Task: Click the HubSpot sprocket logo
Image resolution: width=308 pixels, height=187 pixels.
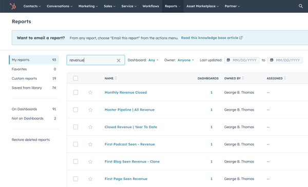Action: (13, 6)
